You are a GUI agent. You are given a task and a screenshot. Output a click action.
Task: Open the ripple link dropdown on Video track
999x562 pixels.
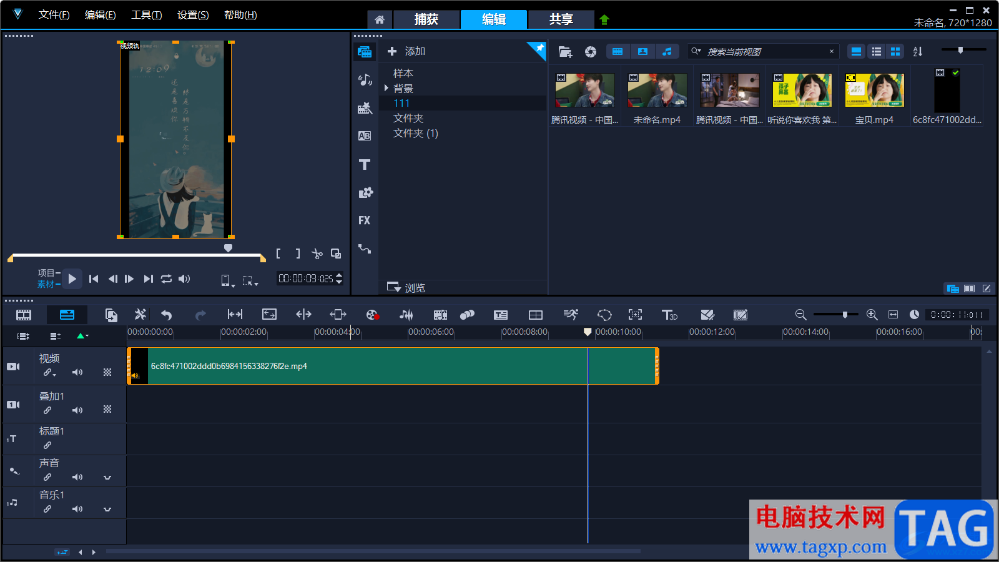(x=49, y=373)
